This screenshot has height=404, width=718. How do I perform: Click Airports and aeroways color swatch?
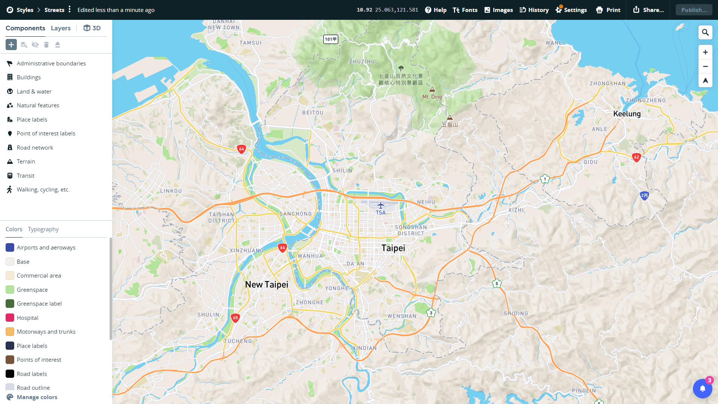(10, 248)
